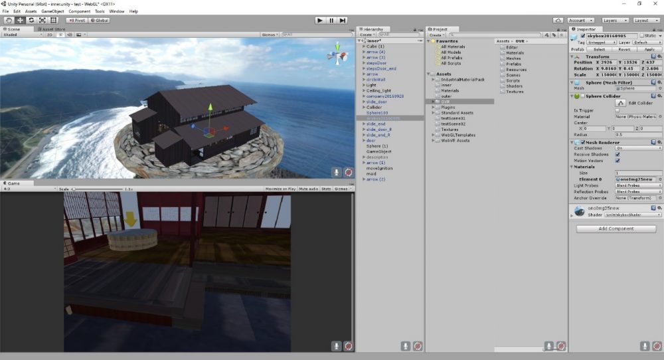Image resolution: width=664 pixels, height=360 pixels.
Task: Uncheck the Receive Shadows checkbox
Action: tap(618, 154)
